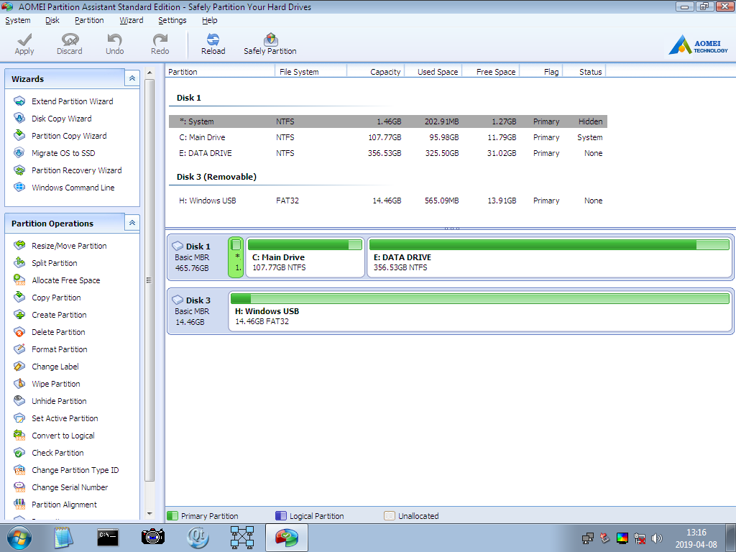736x552 pixels.
Task: Click the Set Active Partition icon
Action: [x=19, y=418]
